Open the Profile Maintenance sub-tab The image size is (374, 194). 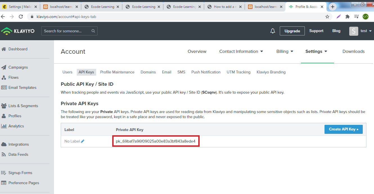[117, 72]
